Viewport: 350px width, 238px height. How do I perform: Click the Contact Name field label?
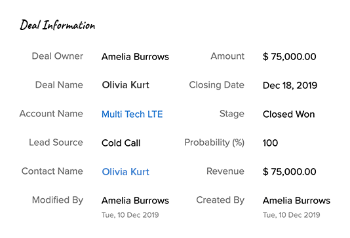coord(52,171)
